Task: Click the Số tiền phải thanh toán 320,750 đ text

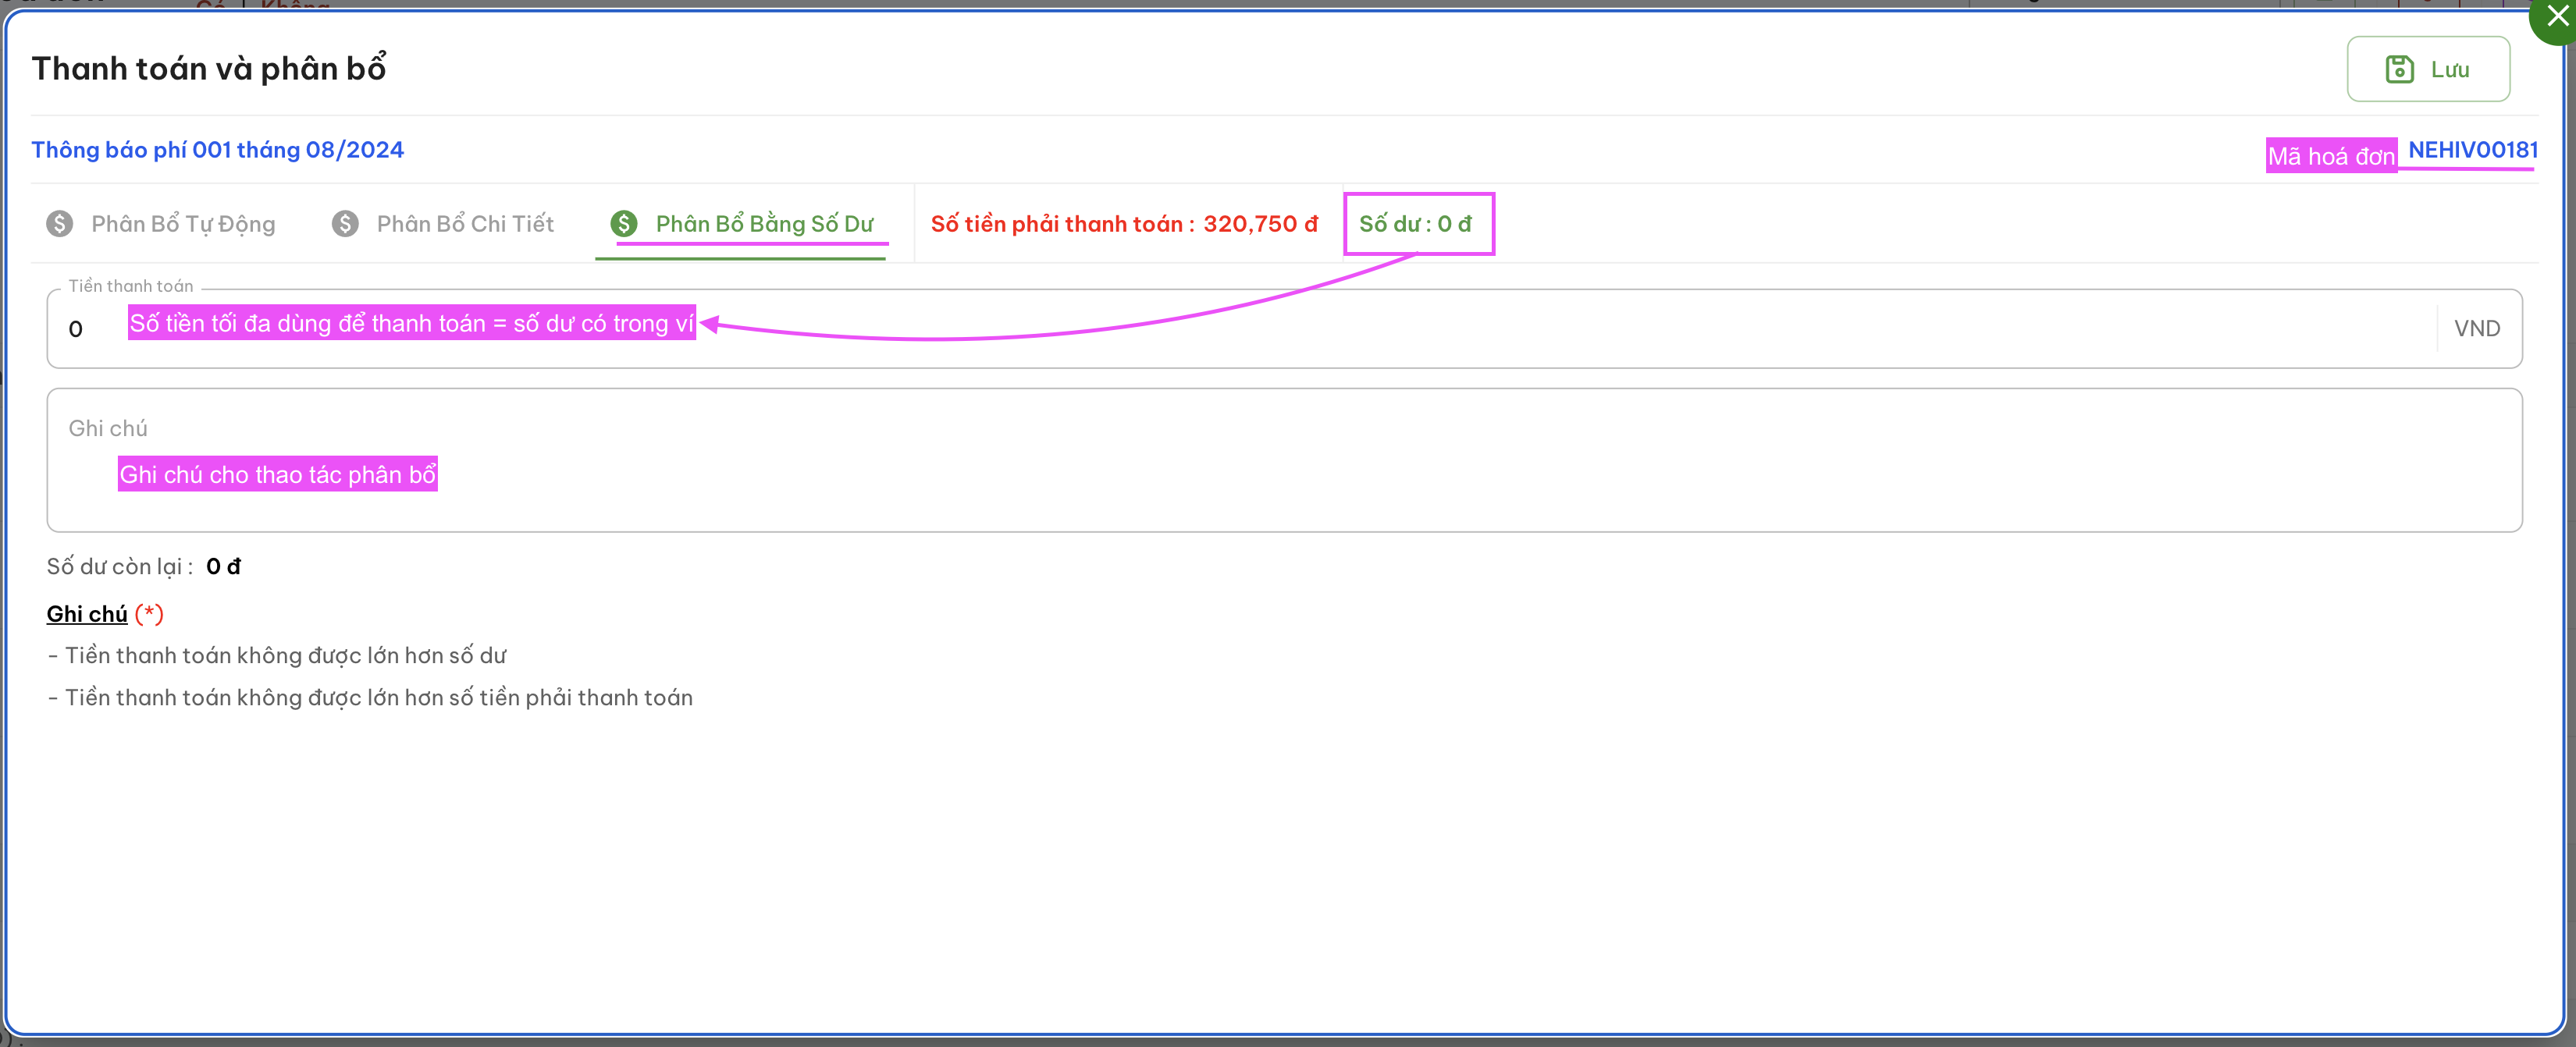Action: [1124, 224]
